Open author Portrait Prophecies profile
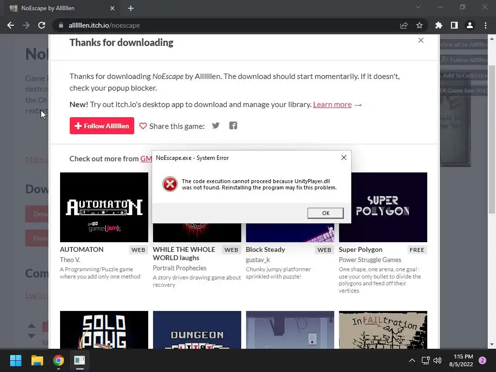 (x=180, y=268)
